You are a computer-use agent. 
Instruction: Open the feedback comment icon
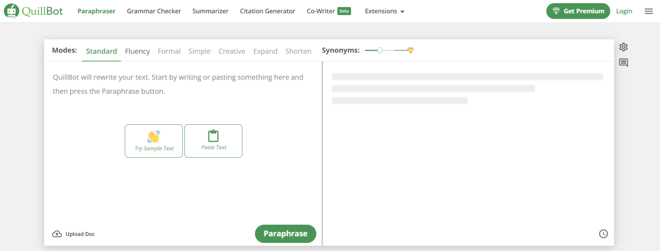pyautogui.click(x=623, y=63)
